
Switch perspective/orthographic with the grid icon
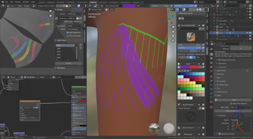coord(173,40)
